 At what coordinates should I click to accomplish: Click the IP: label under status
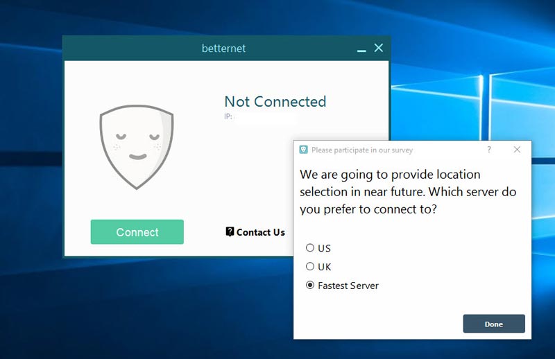pos(228,116)
